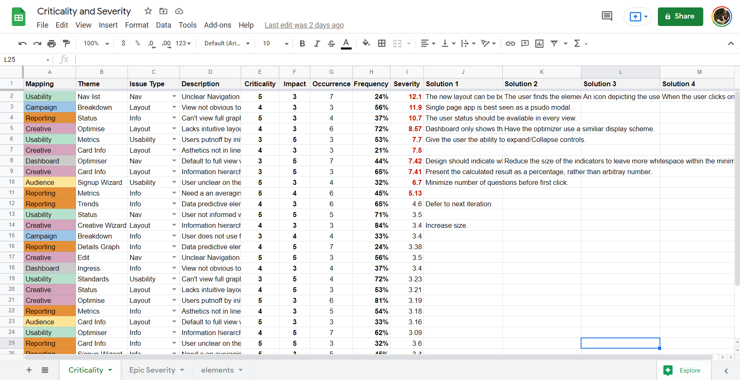Open the Functions menu
The image size is (740, 380).
580,43
